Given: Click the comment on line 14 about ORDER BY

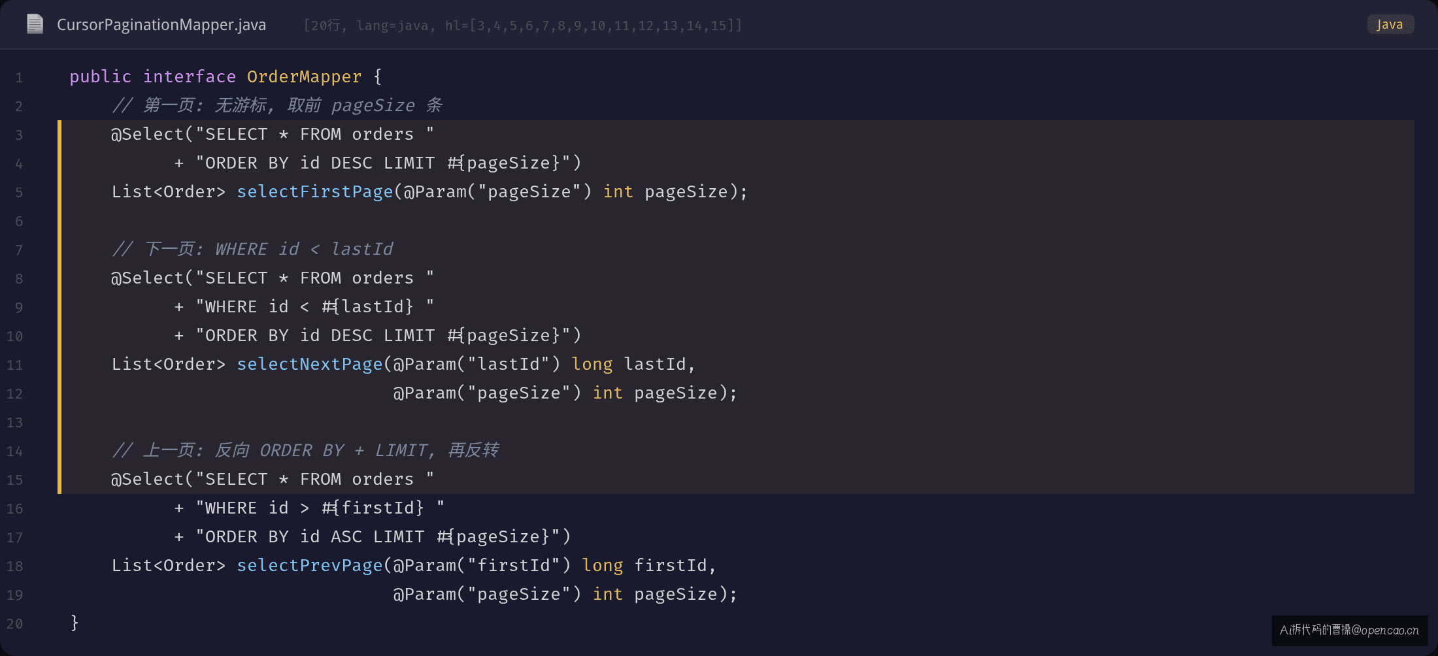Looking at the screenshot, I should (305, 450).
